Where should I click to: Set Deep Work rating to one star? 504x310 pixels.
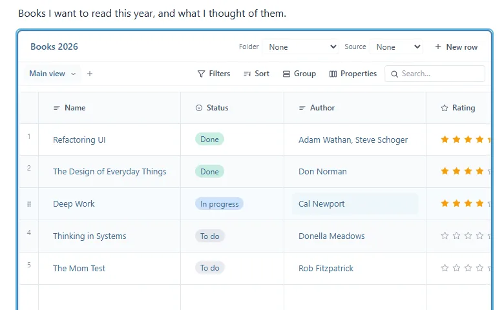coord(445,203)
